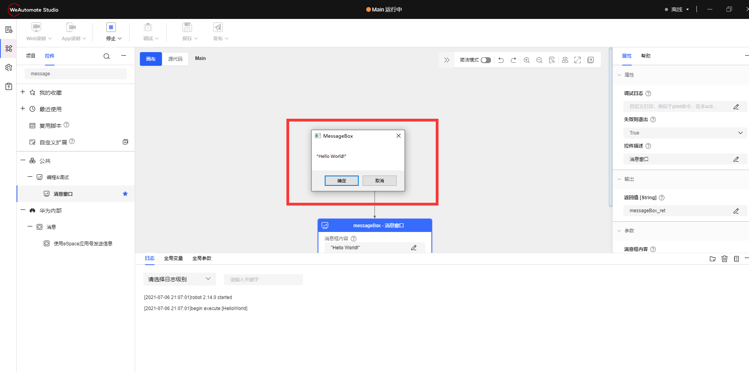
Task: Click the 调试 debug bug icon
Action: coord(148,27)
